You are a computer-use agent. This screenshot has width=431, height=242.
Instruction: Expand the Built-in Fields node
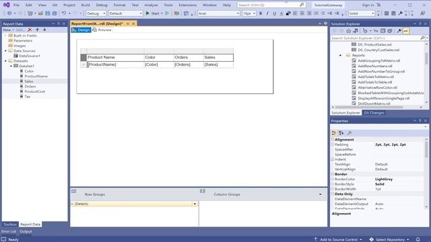[5, 36]
